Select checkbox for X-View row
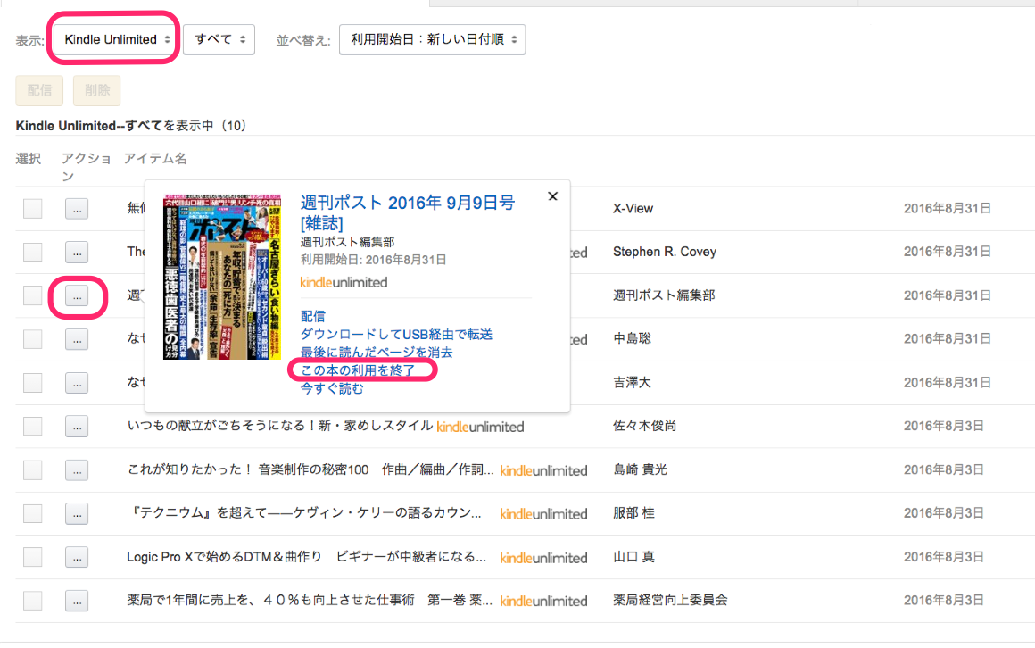The width and height of the screenshot is (1035, 648). pyautogui.click(x=32, y=209)
